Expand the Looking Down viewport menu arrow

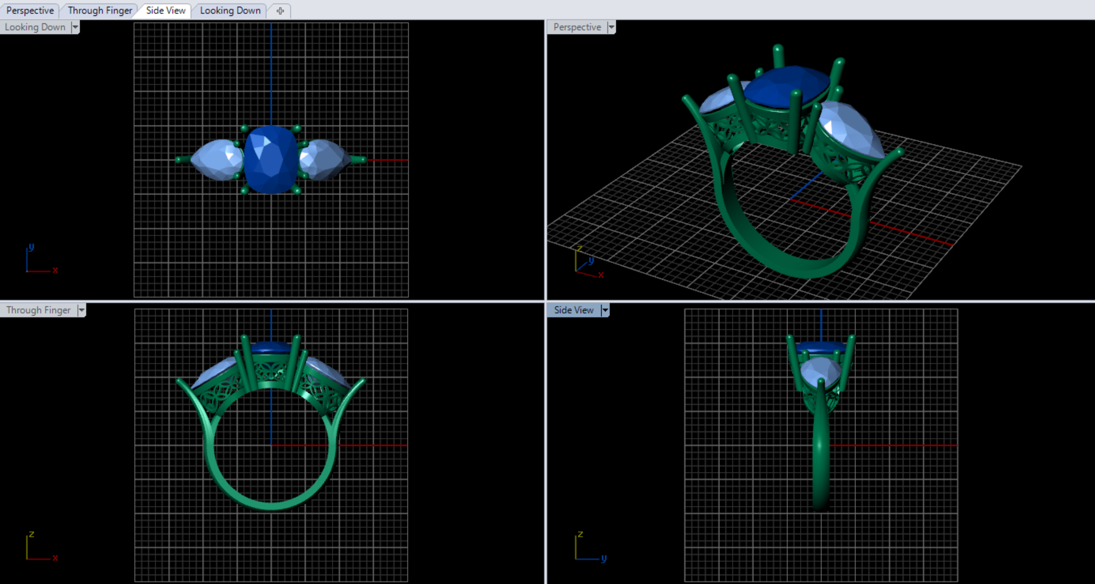pos(75,27)
